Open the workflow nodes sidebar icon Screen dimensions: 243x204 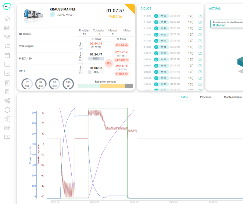click(x=7, y=37)
